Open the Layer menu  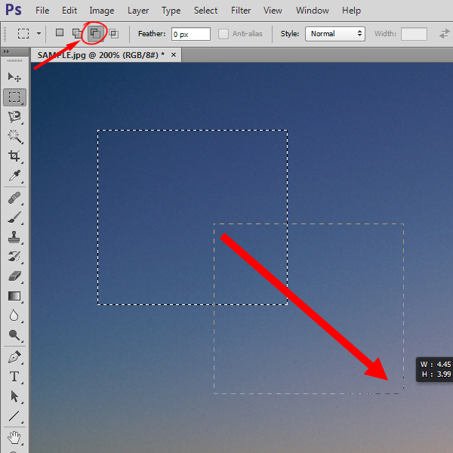point(138,11)
